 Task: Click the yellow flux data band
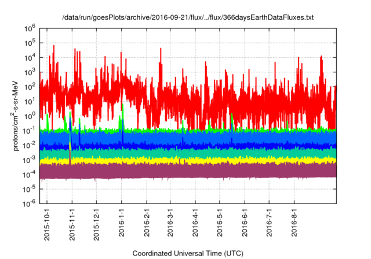(x=188, y=160)
